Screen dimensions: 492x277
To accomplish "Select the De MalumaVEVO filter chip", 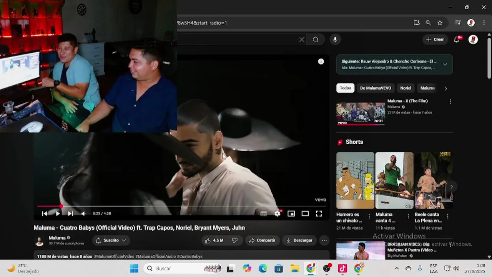I will coord(376,88).
